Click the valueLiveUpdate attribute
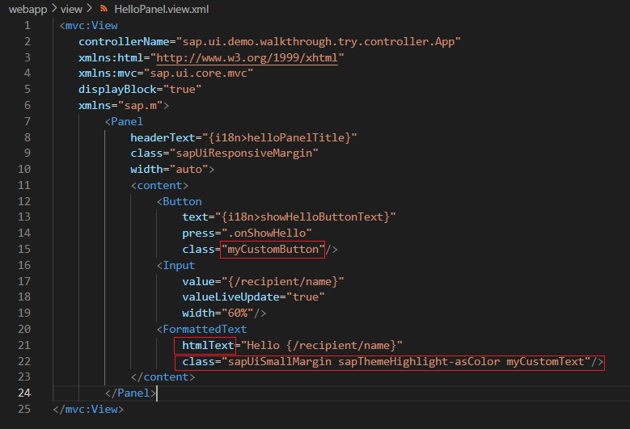This screenshot has height=429, width=630. point(230,297)
